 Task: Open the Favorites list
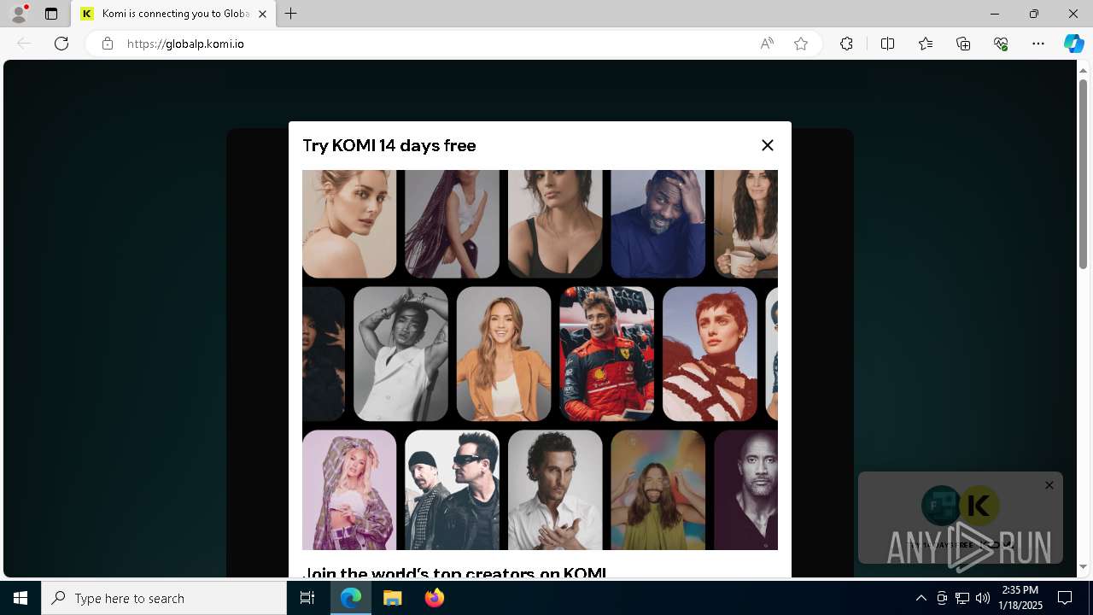(926, 44)
